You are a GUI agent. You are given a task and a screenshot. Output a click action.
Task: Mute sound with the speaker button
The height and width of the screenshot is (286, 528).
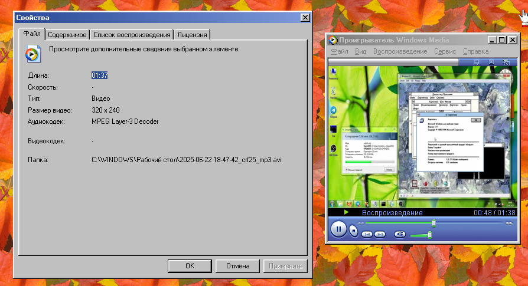coord(400,234)
